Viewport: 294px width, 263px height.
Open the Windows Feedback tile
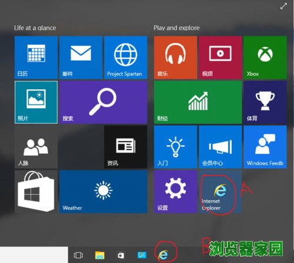265,147
